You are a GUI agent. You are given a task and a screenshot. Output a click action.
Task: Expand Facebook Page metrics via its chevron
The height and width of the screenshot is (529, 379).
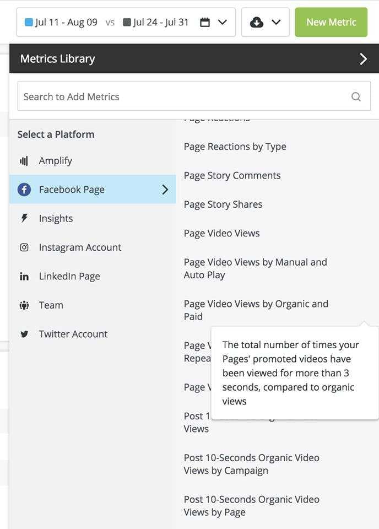pyautogui.click(x=165, y=189)
